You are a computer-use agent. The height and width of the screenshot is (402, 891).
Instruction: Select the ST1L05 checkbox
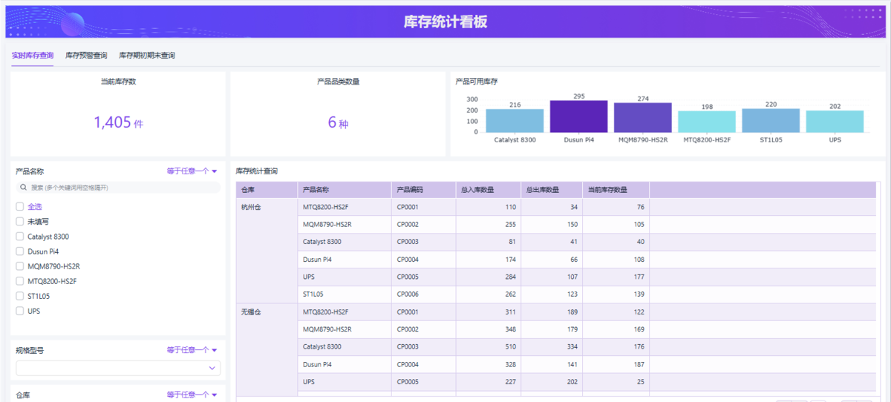[20, 297]
